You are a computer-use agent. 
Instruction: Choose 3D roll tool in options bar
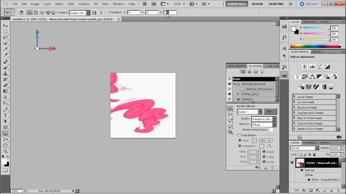(x=36, y=13)
